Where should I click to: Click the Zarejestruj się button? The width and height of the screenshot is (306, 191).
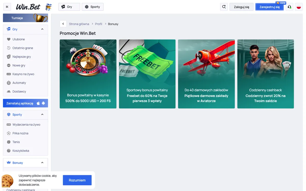tap(270, 7)
